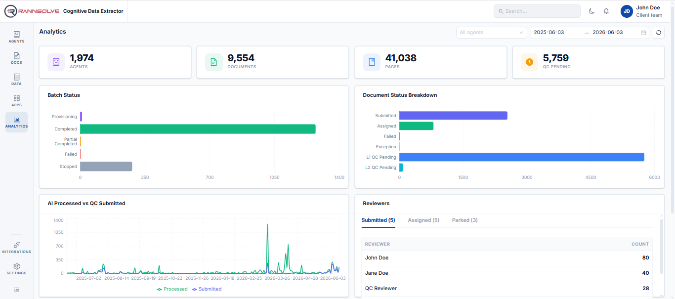Click the REVIEWER column header
Image resolution: width=675 pixels, height=299 pixels.
(378, 244)
